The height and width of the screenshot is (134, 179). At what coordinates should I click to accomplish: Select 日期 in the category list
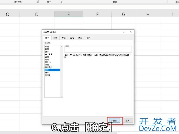tap(52, 57)
